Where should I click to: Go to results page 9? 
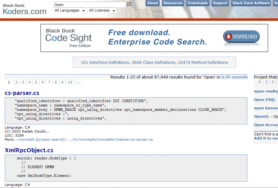point(62,82)
